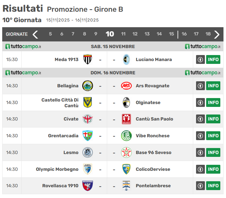
Task: Switch to giornata 9
Action: 96,34
